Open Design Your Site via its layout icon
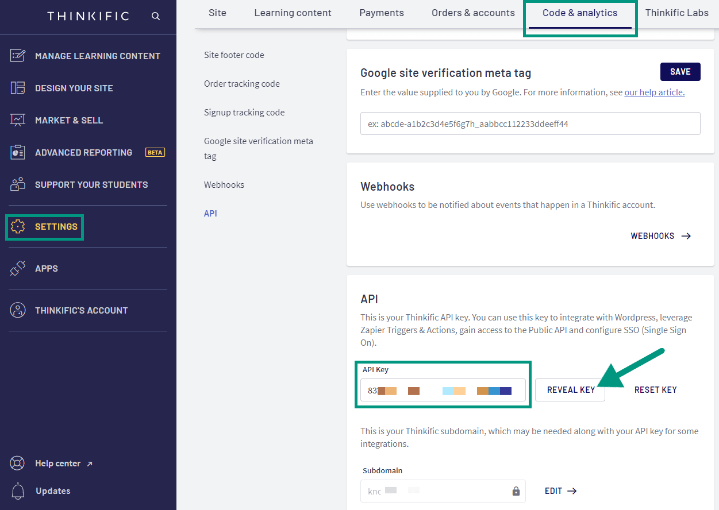This screenshot has height=510, width=719. coord(18,87)
